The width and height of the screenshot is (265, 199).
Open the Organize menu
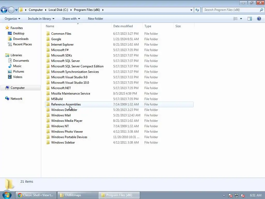tap(12, 19)
